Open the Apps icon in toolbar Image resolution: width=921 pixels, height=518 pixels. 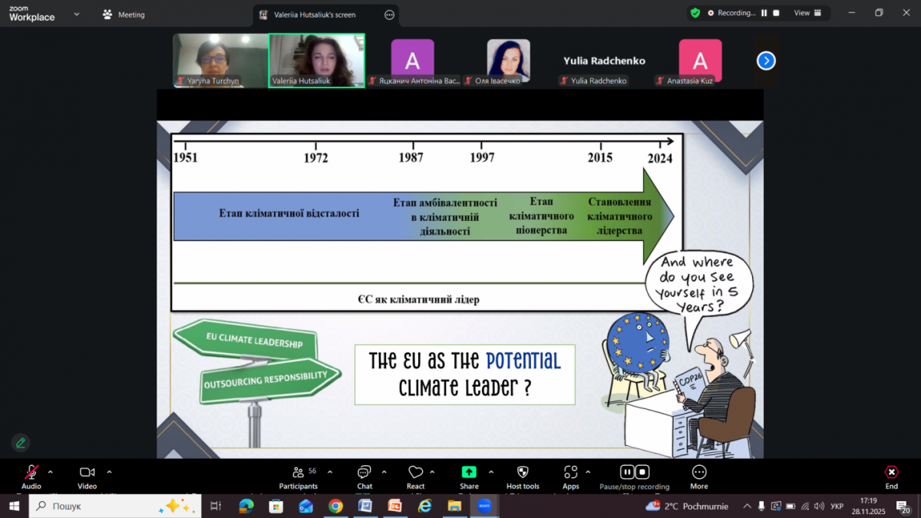pyautogui.click(x=570, y=472)
